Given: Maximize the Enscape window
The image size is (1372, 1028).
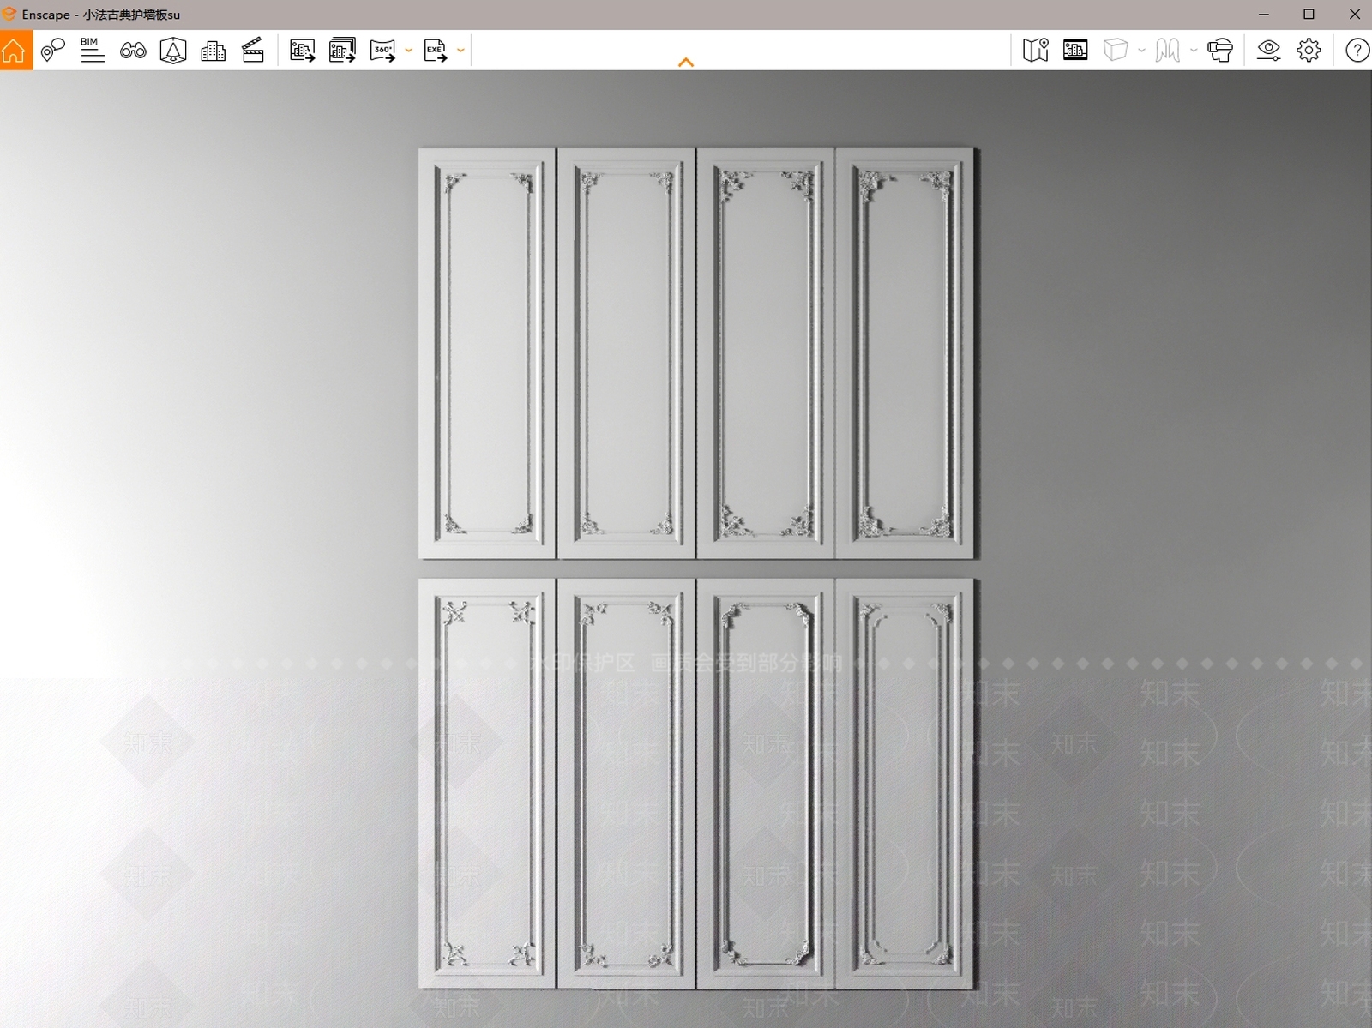Looking at the screenshot, I should coord(1309,14).
